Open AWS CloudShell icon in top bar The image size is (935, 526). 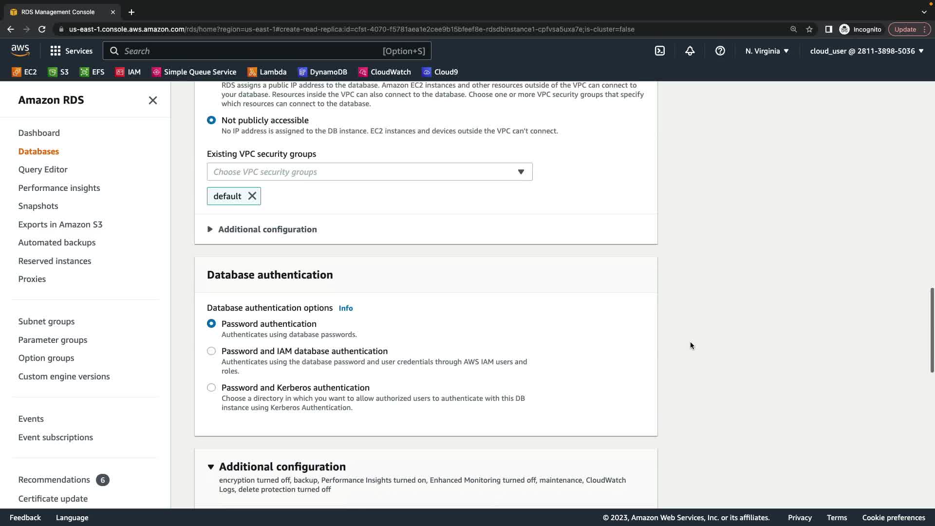coord(659,51)
